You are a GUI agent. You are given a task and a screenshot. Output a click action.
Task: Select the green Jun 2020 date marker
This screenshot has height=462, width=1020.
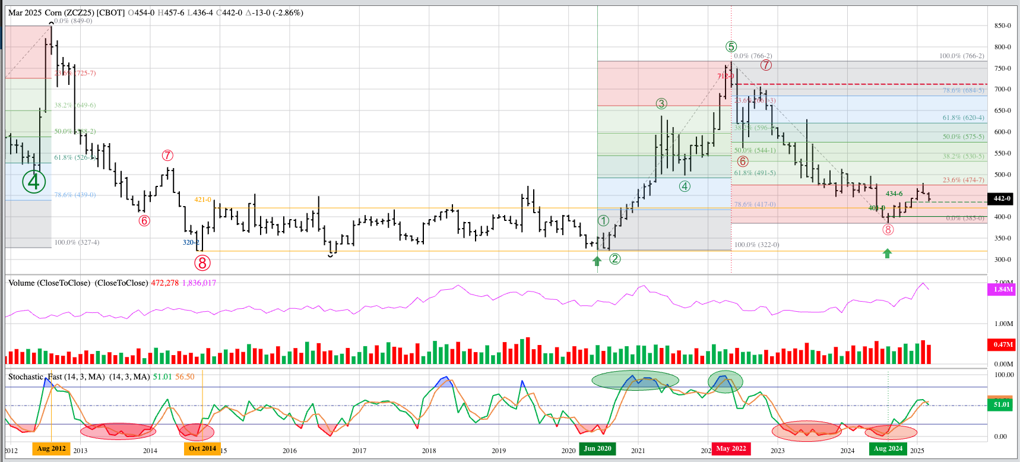click(x=597, y=449)
